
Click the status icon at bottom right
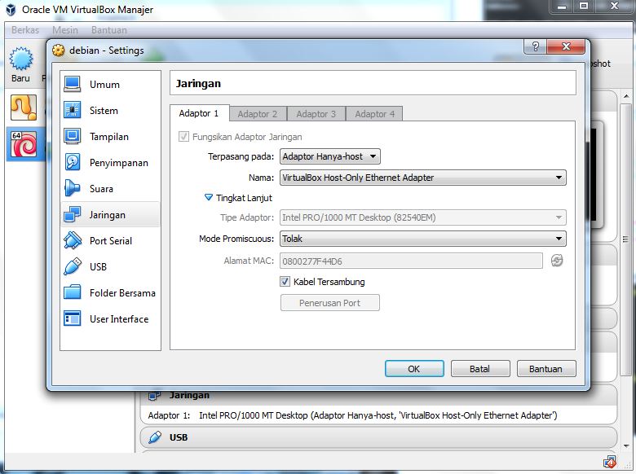pos(610,462)
